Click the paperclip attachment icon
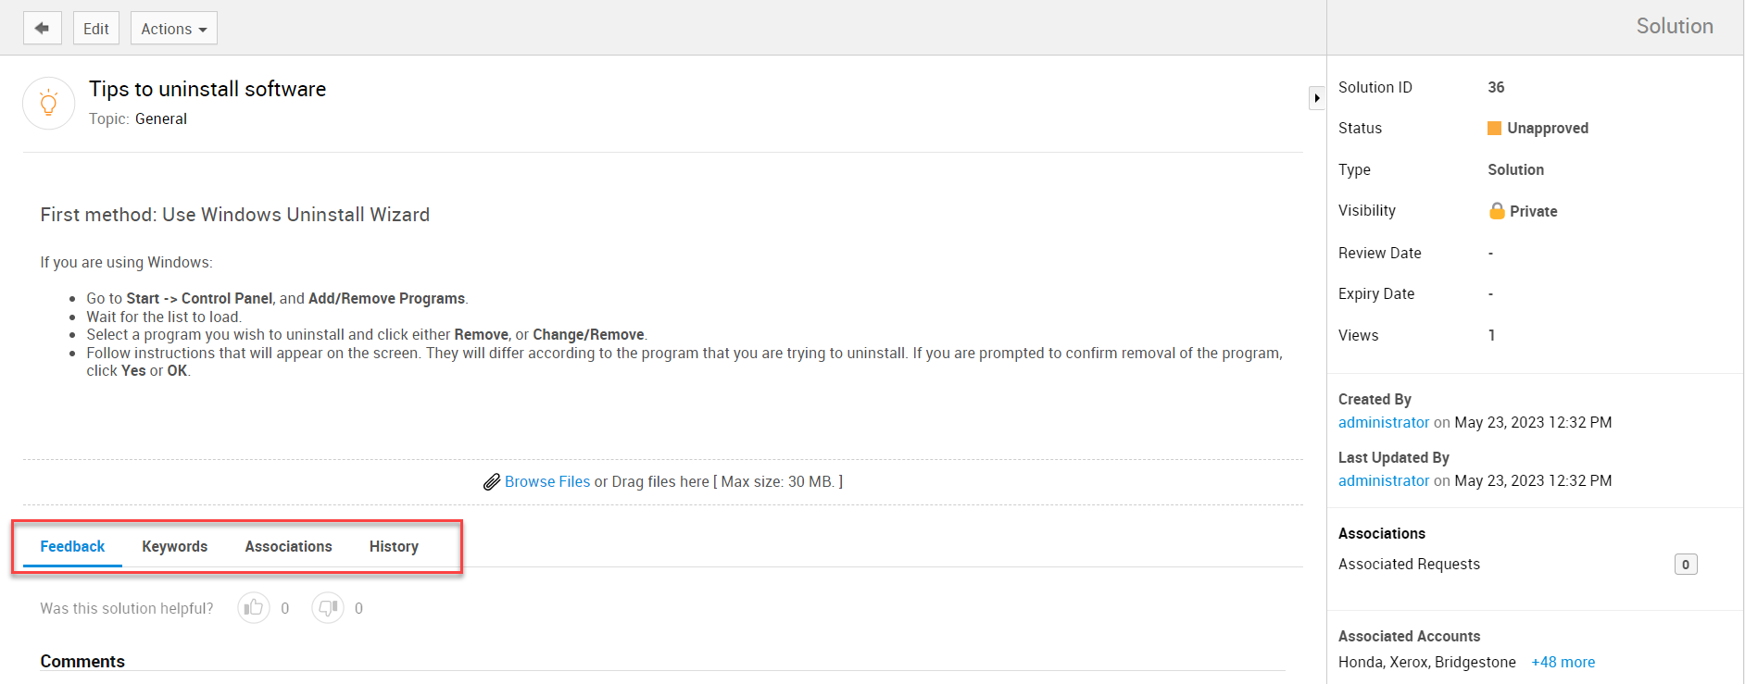 coord(492,482)
